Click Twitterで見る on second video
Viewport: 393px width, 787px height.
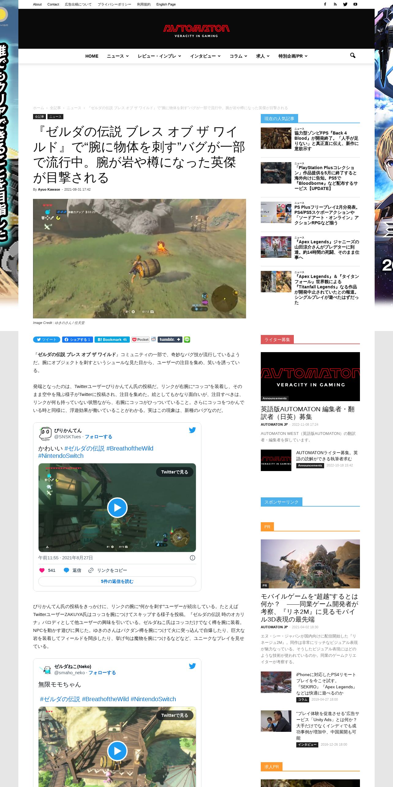(x=175, y=715)
